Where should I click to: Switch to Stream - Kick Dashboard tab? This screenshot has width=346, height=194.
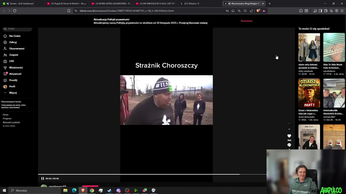[x=22, y=4]
